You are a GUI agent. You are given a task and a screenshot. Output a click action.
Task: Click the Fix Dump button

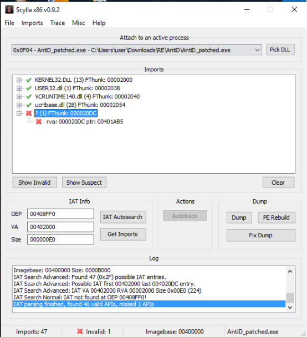(261, 235)
